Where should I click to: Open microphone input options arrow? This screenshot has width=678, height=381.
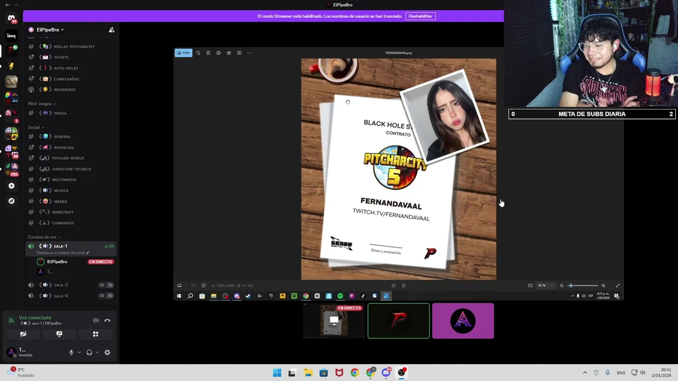[x=79, y=352]
